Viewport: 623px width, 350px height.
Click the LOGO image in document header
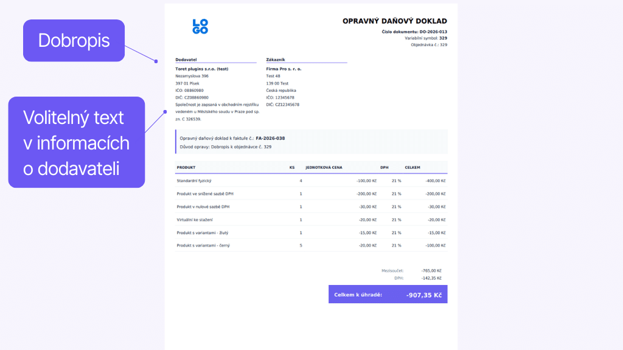pyautogui.click(x=200, y=26)
